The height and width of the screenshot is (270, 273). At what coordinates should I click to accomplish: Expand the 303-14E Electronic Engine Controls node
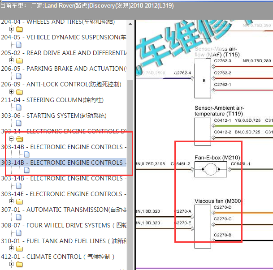pyautogui.click(x=11, y=201)
